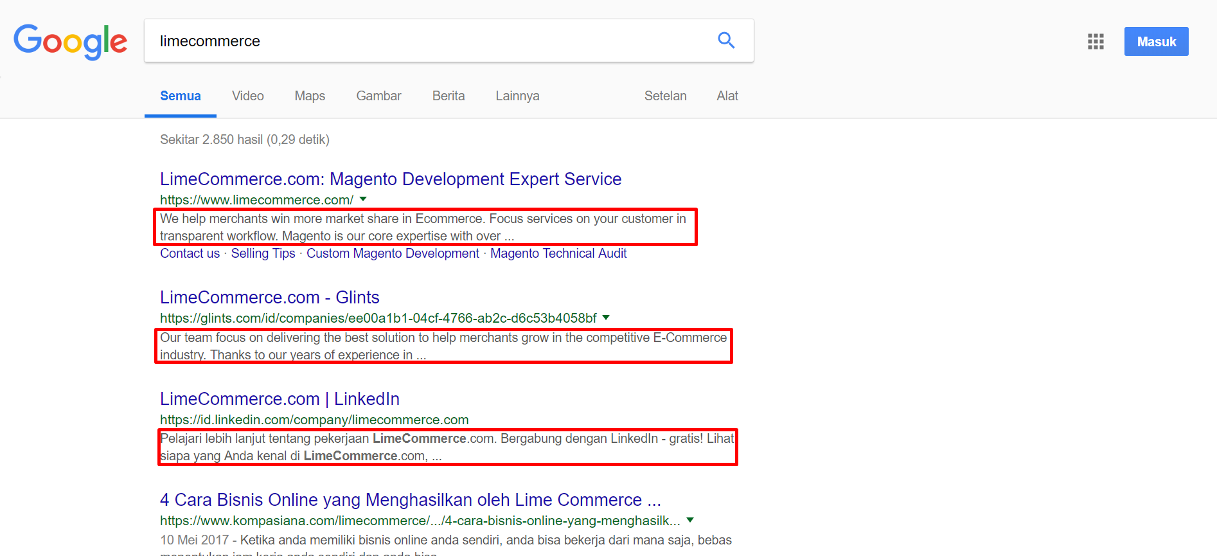Switch to the Video tab
1217x556 pixels.
click(x=248, y=96)
